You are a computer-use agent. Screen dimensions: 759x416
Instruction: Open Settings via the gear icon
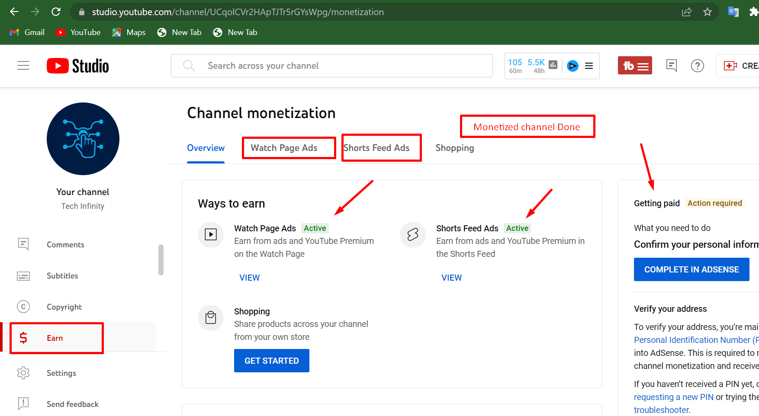[61, 373]
